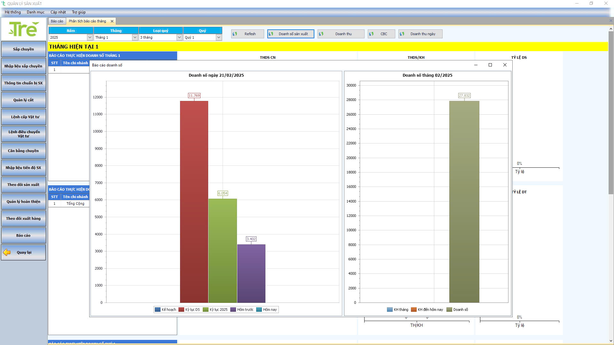Click the Báo cáo sidebar button
The height and width of the screenshot is (345, 614).
pyautogui.click(x=24, y=235)
